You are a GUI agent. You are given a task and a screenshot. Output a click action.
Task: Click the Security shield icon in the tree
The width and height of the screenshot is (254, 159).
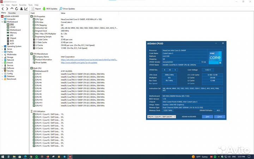tap(5, 71)
